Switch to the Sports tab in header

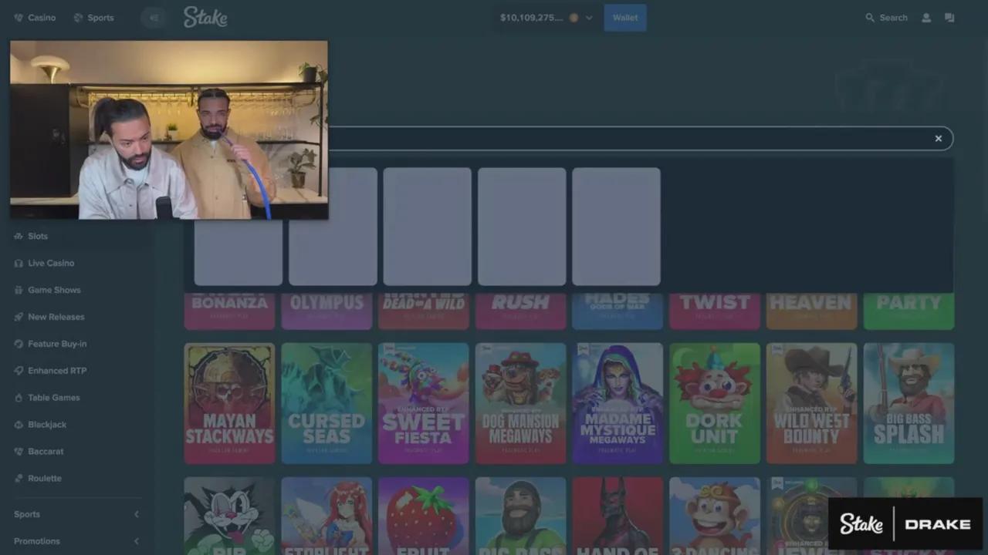[93, 18]
